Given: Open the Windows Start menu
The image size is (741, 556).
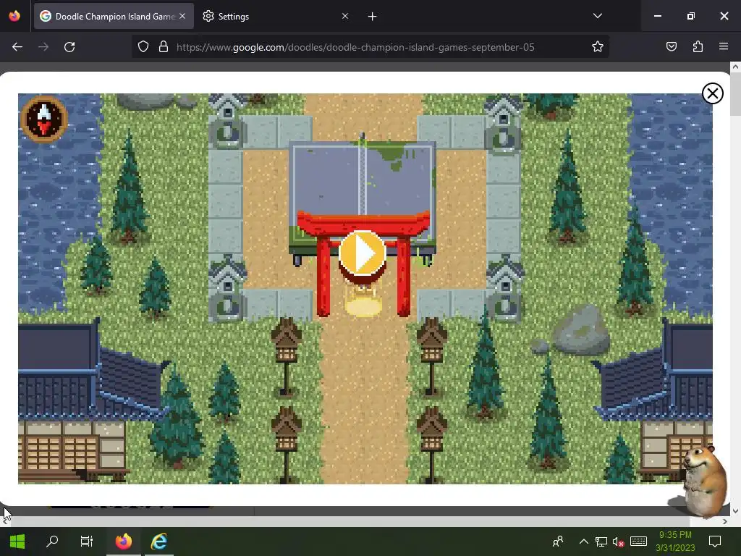Looking at the screenshot, I should 17,542.
